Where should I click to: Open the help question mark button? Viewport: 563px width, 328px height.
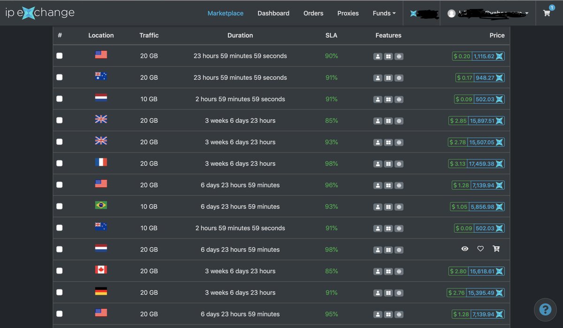click(545, 309)
